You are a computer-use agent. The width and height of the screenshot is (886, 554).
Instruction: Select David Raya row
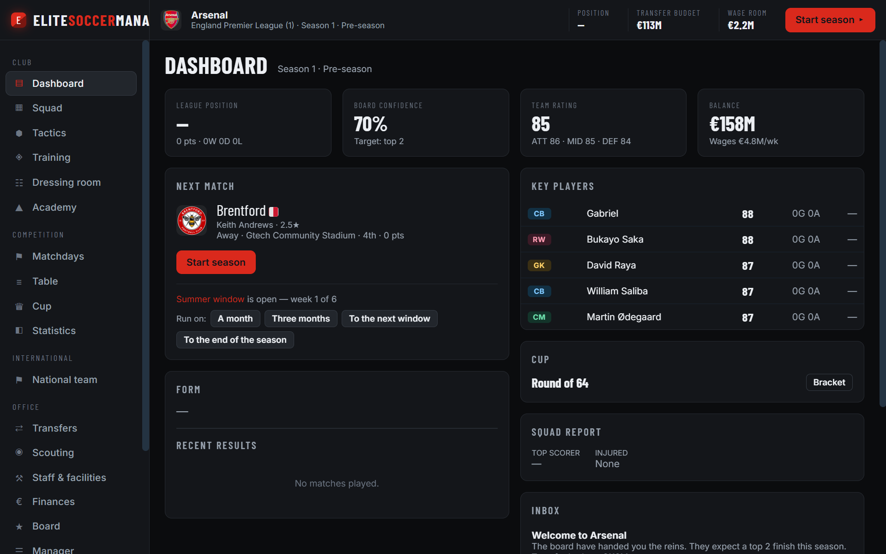click(x=692, y=265)
